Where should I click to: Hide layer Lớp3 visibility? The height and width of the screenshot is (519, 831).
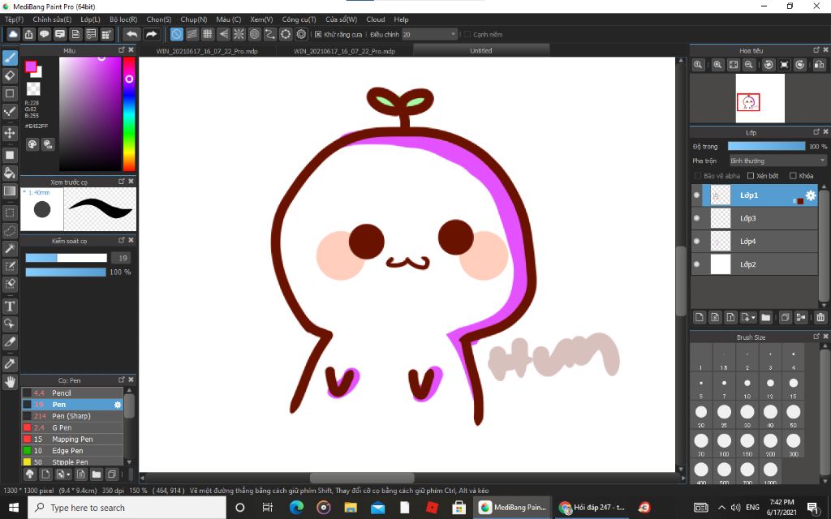coord(696,218)
